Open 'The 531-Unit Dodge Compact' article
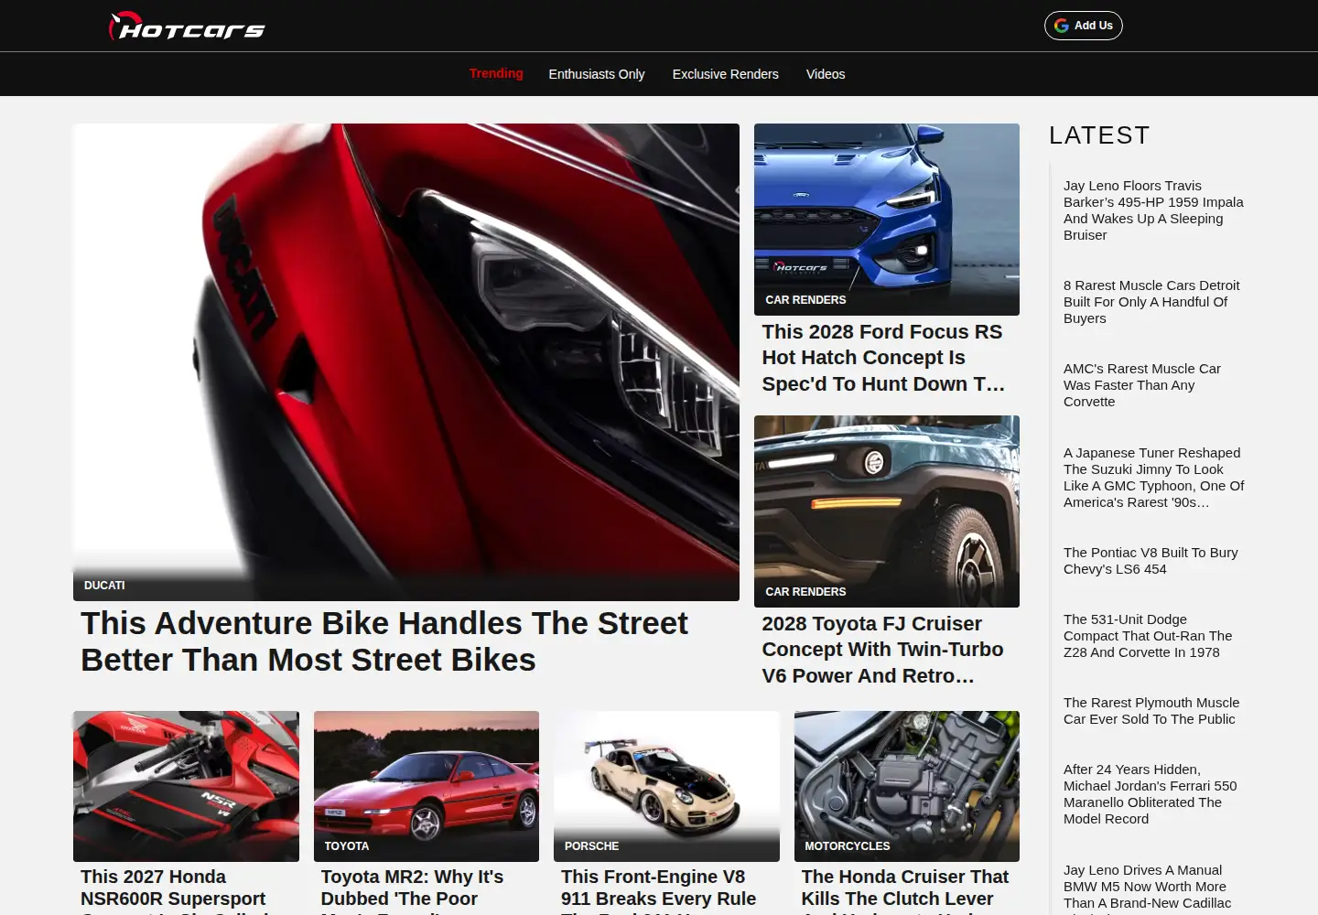Viewport: 1318px width, 915px height. tap(1148, 636)
